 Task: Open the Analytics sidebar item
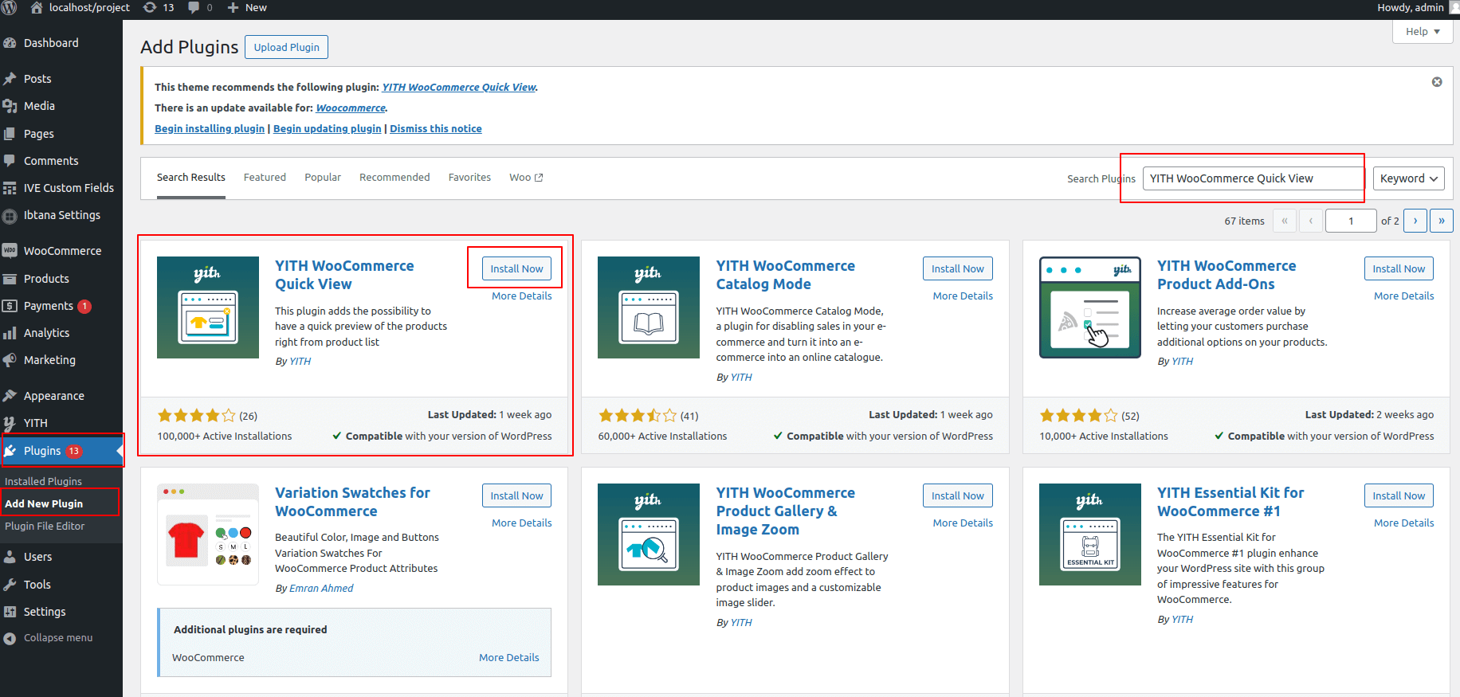[x=46, y=333]
